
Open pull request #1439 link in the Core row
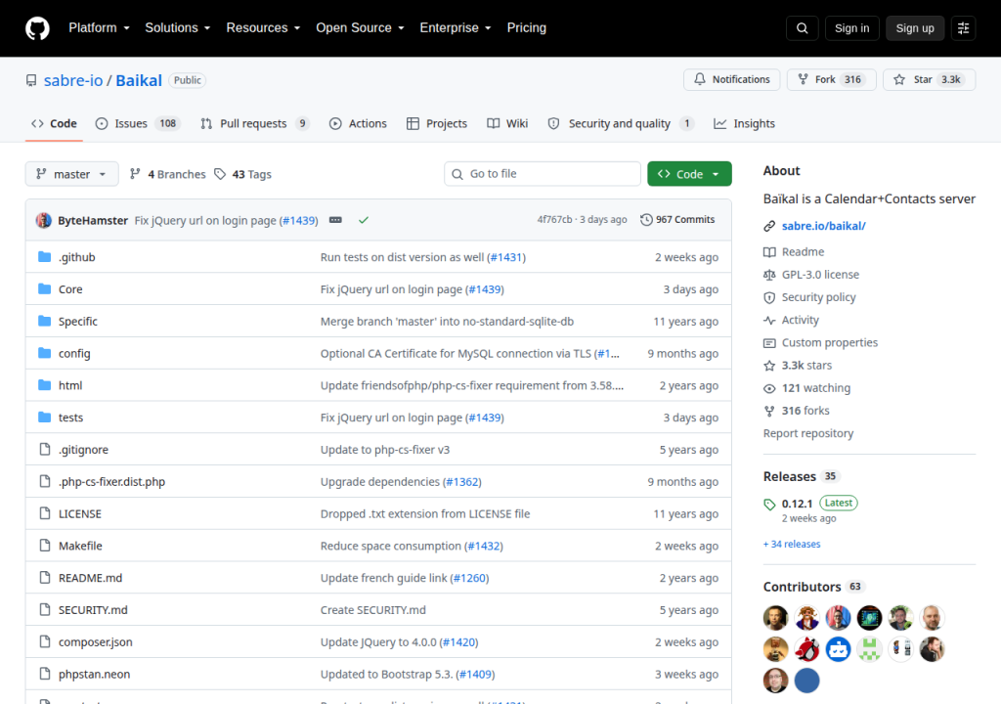(485, 289)
